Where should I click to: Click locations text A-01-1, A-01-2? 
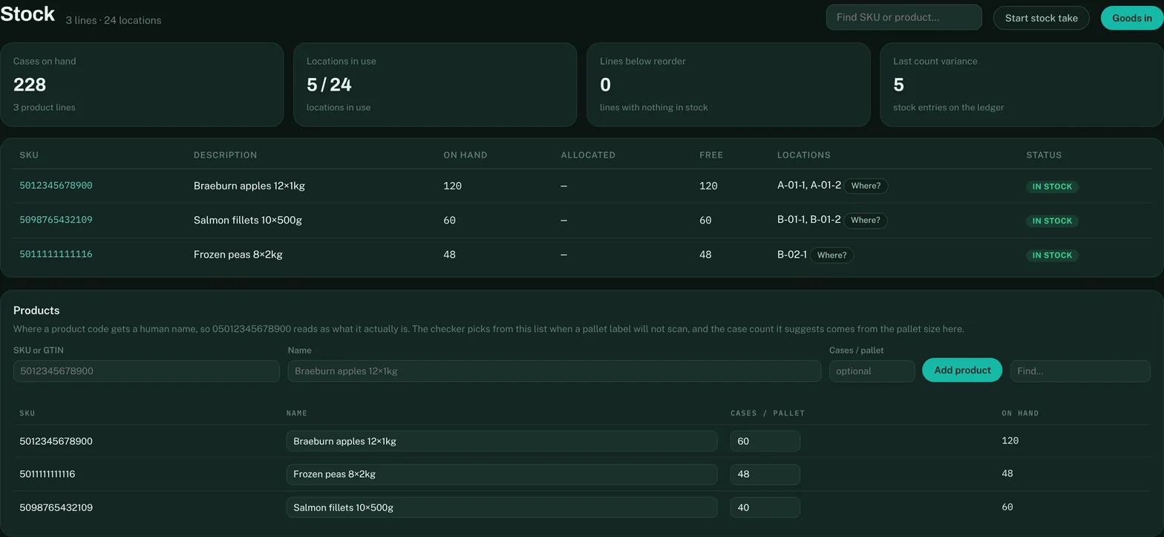click(809, 185)
